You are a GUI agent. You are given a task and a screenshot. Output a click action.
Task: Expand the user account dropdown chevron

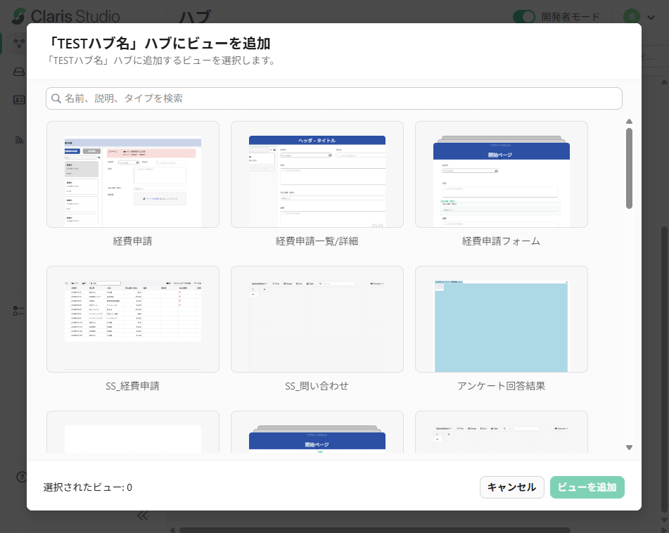652,17
